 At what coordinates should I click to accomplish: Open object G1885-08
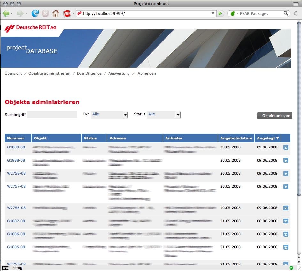point(16,247)
